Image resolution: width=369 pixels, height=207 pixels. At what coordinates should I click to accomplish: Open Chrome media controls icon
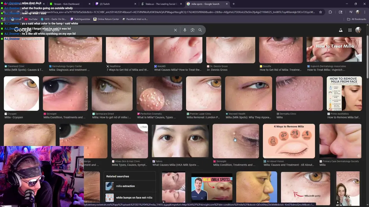[x=351, y=12]
